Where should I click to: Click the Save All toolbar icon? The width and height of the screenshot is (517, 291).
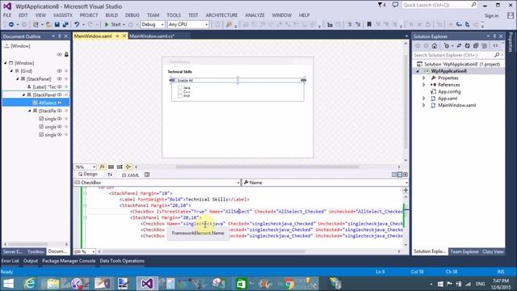[x=65, y=24]
